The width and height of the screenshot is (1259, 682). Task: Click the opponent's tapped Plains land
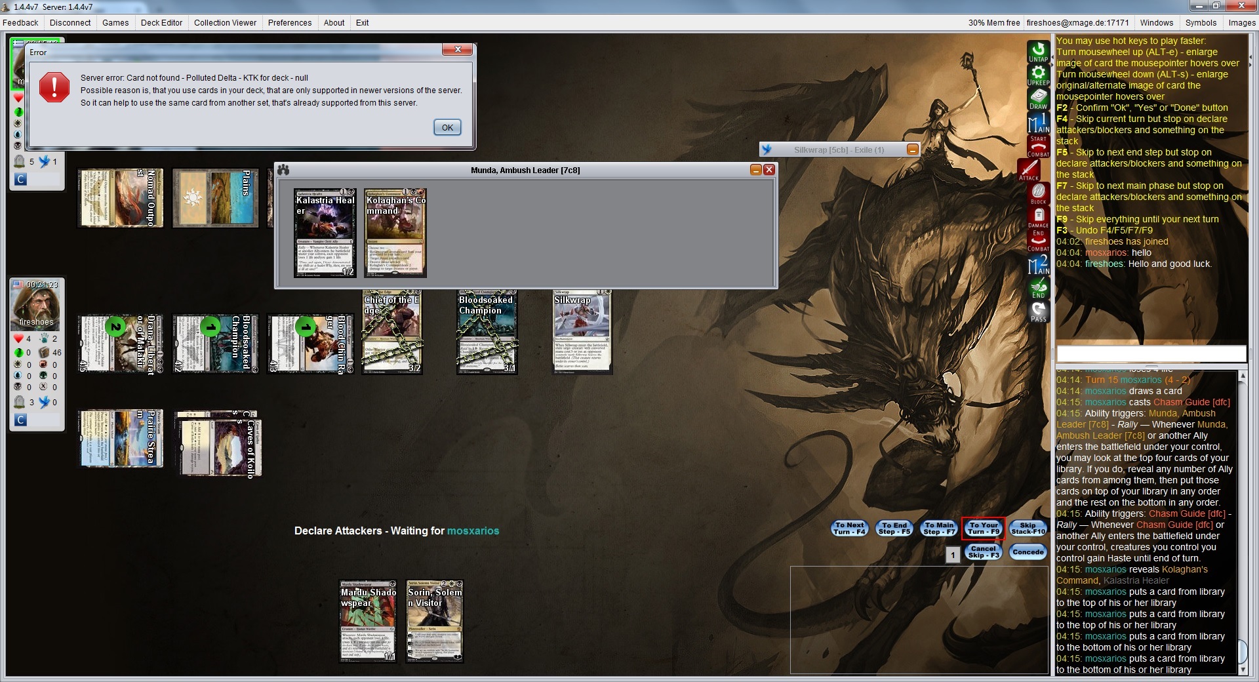tap(214, 198)
